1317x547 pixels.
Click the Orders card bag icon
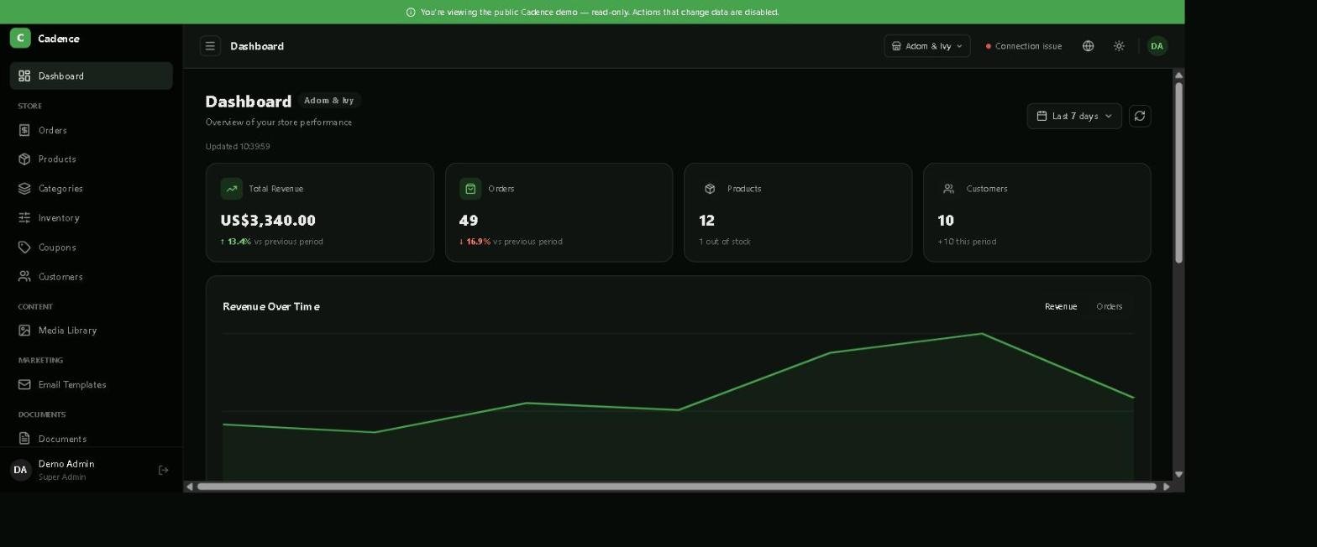(x=470, y=189)
